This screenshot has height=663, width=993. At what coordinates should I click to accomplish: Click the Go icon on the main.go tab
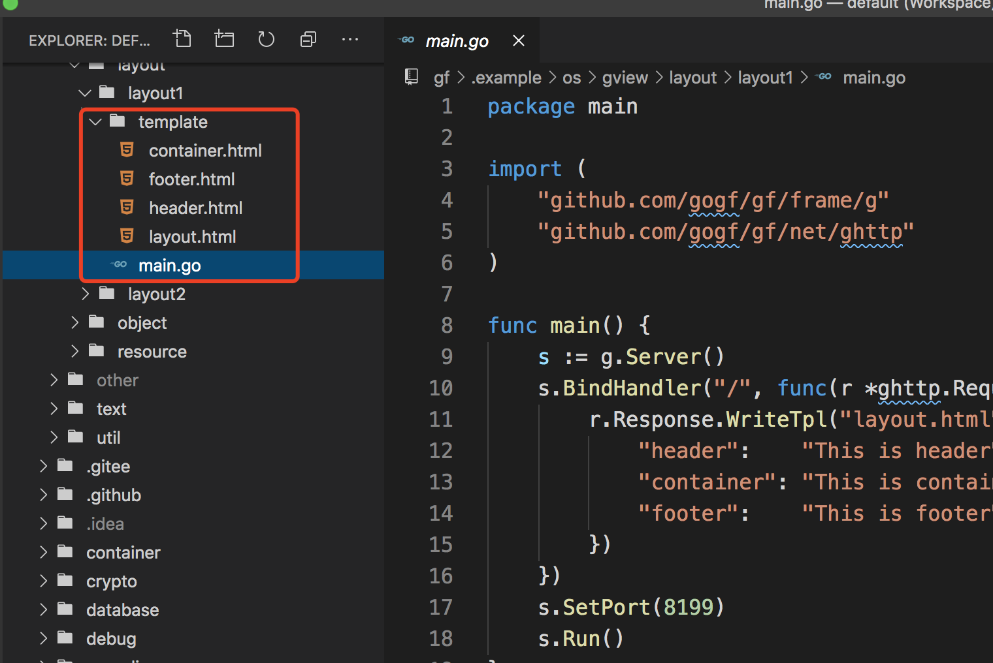pyautogui.click(x=406, y=40)
